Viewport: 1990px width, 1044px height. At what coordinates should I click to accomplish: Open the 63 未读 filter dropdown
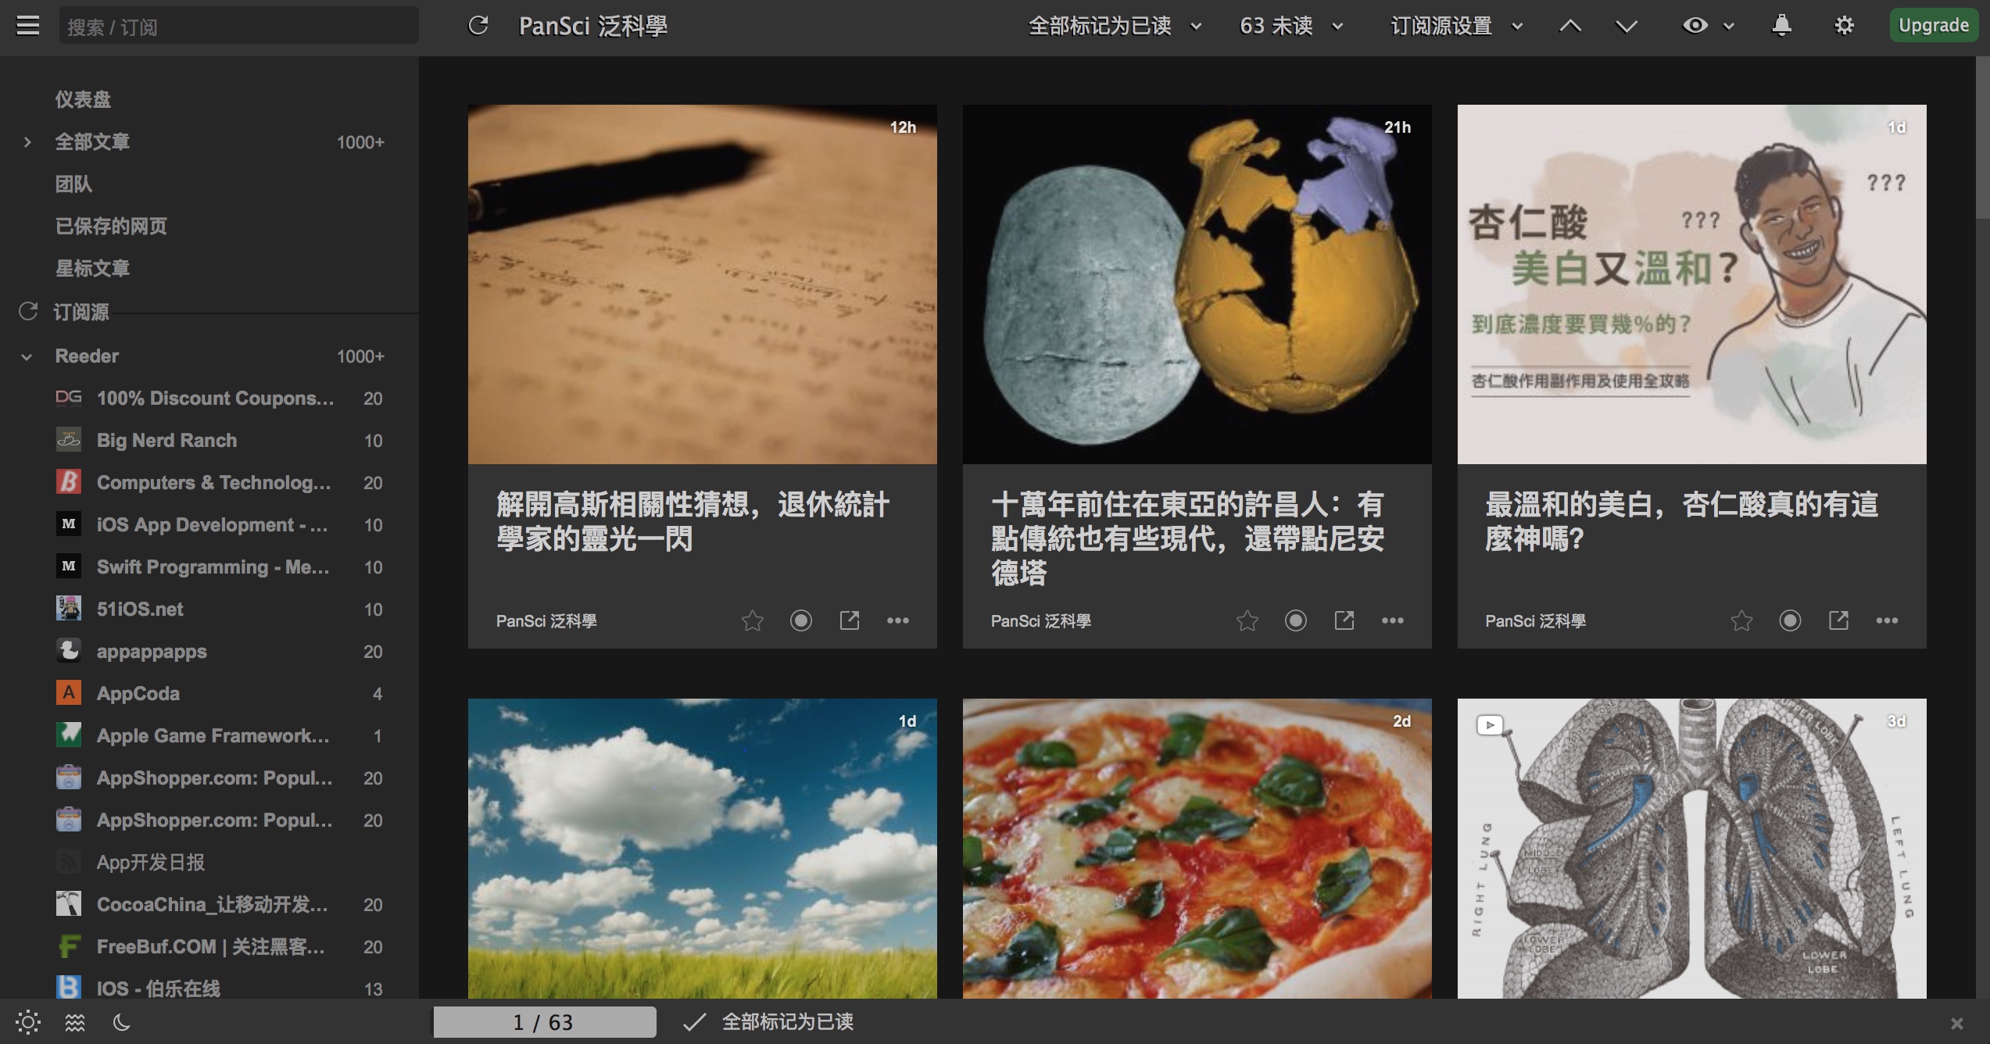coord(1291,27)
